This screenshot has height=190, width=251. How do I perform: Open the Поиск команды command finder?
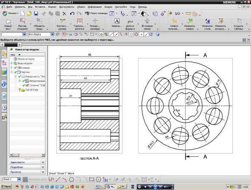coord(96,13)
